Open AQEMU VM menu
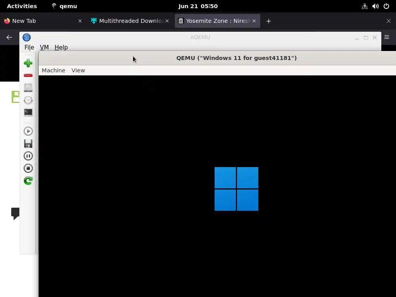Viewport: 396px width, 297px height. click(x=44, y=47)
